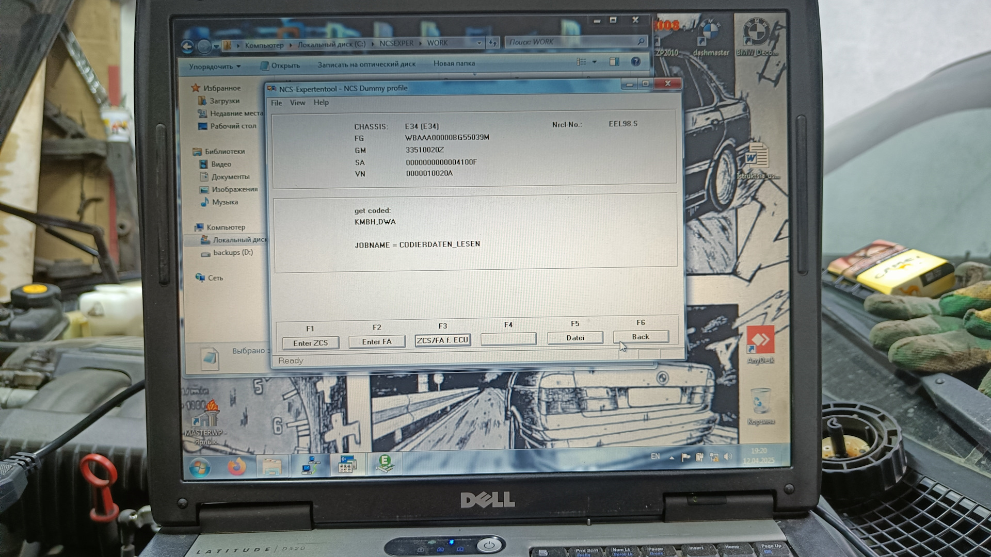Screen dimensions: 991x557
Task: Click Компьютер in the address breadcrumb
Action: click(264, 45)
